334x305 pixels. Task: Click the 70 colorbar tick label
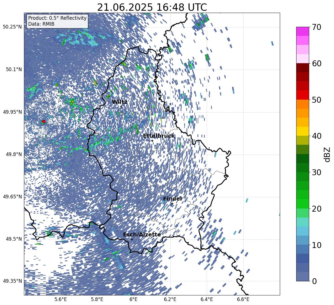click(x=317, y=27)
